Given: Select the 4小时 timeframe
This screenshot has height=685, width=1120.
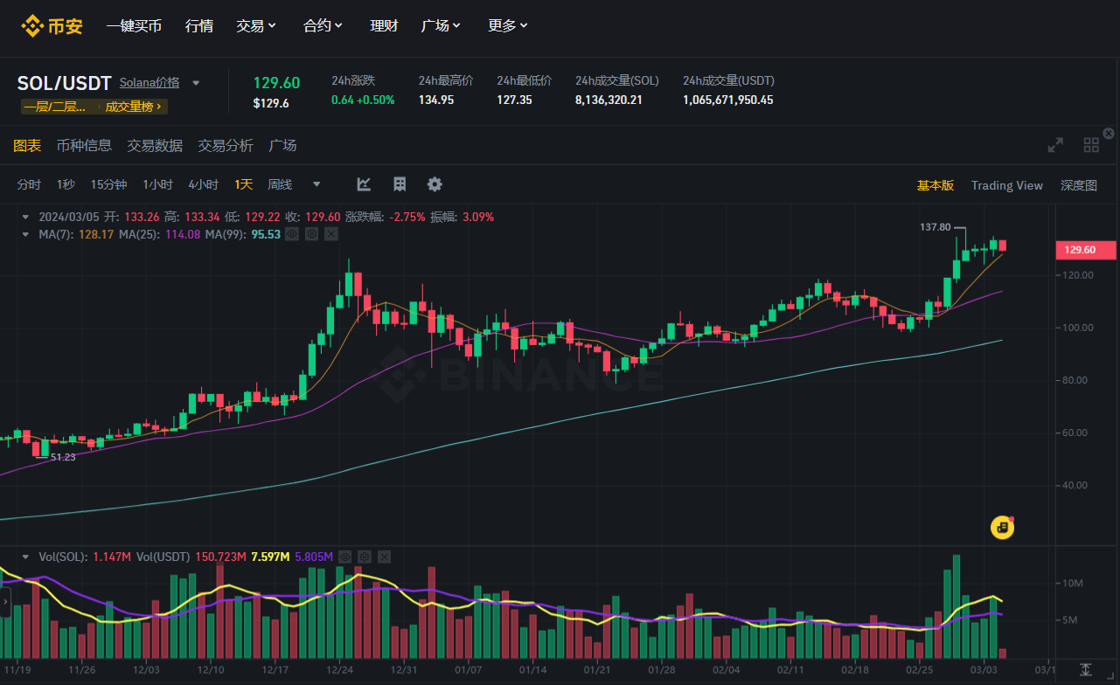Looking at the screenshot, I should [203, 184].
